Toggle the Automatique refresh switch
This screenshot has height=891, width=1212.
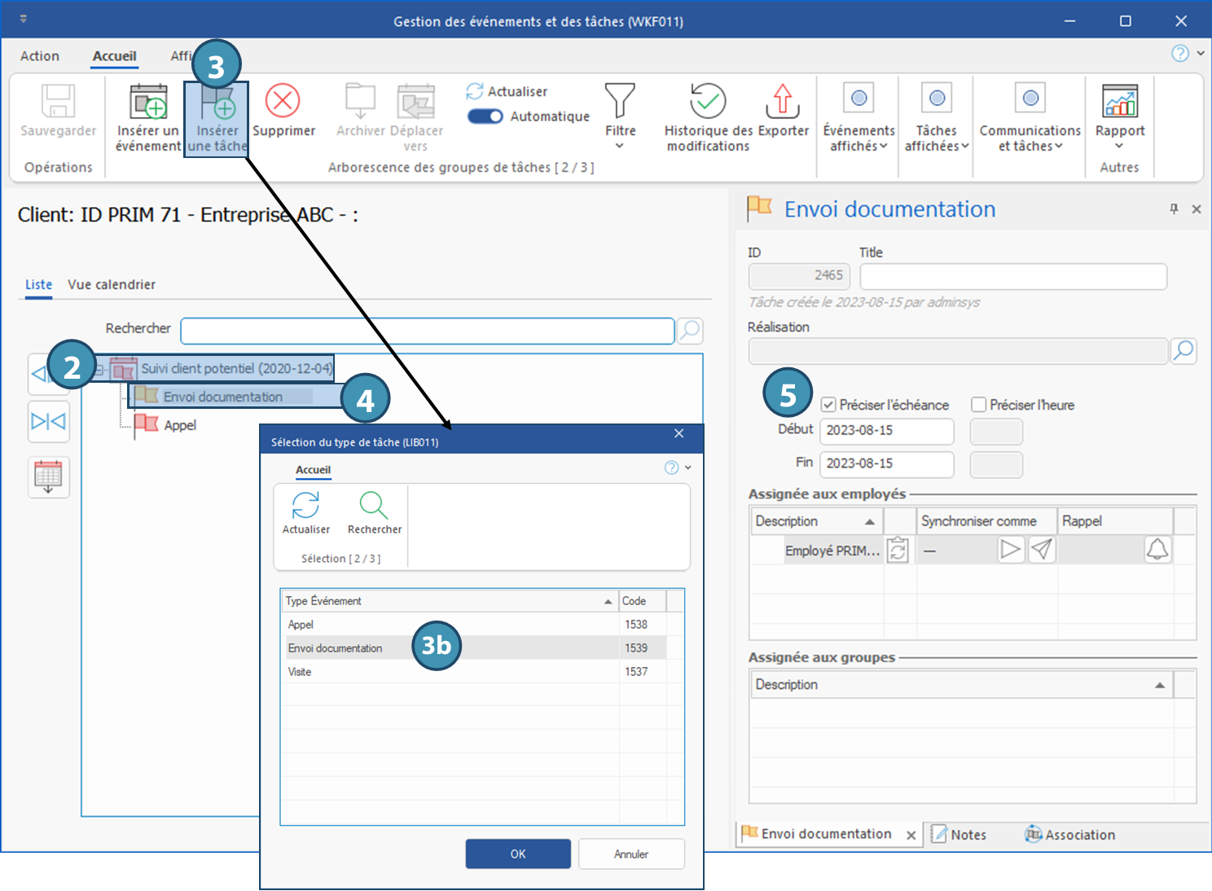click(x=485, y=116)
